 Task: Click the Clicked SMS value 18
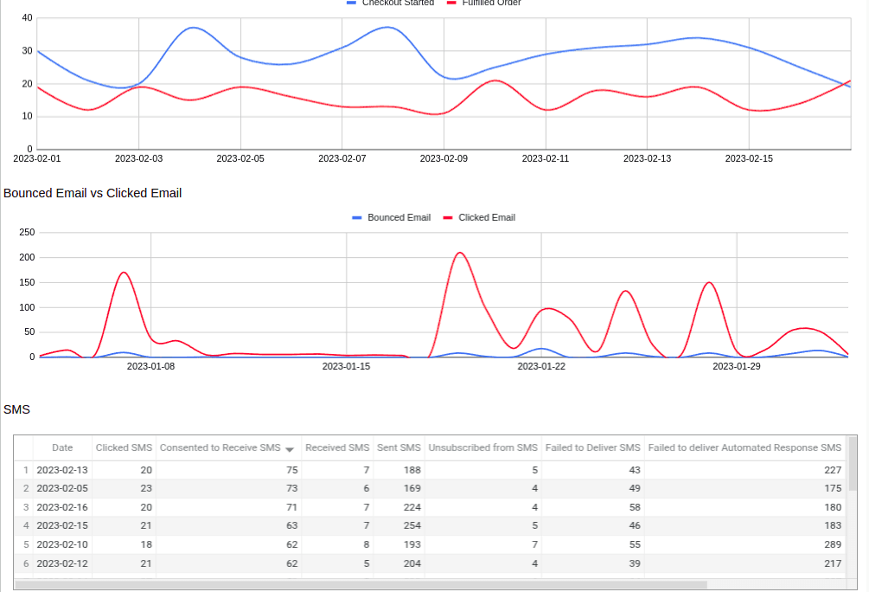pyautogui.click(x=146, y=544)
